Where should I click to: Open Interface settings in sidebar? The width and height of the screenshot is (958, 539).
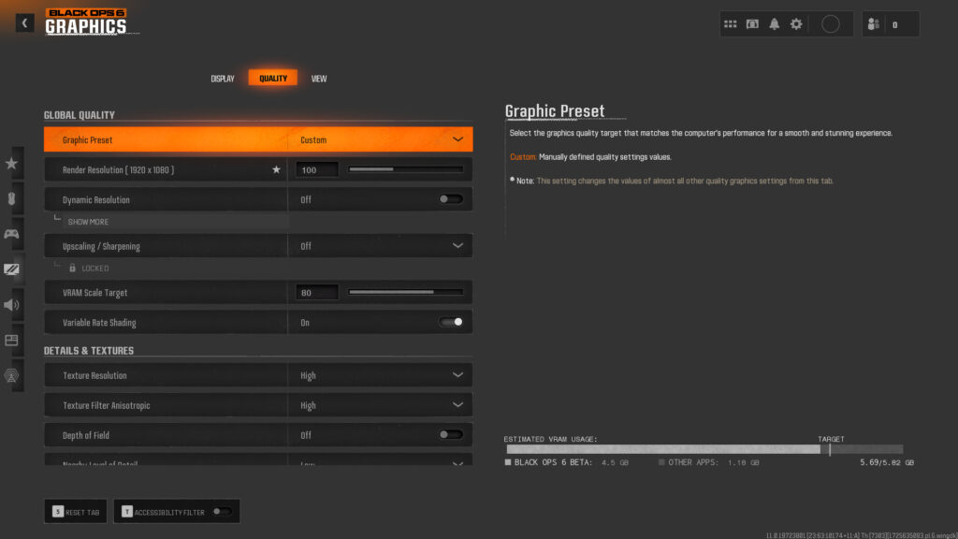coord(12,340)
